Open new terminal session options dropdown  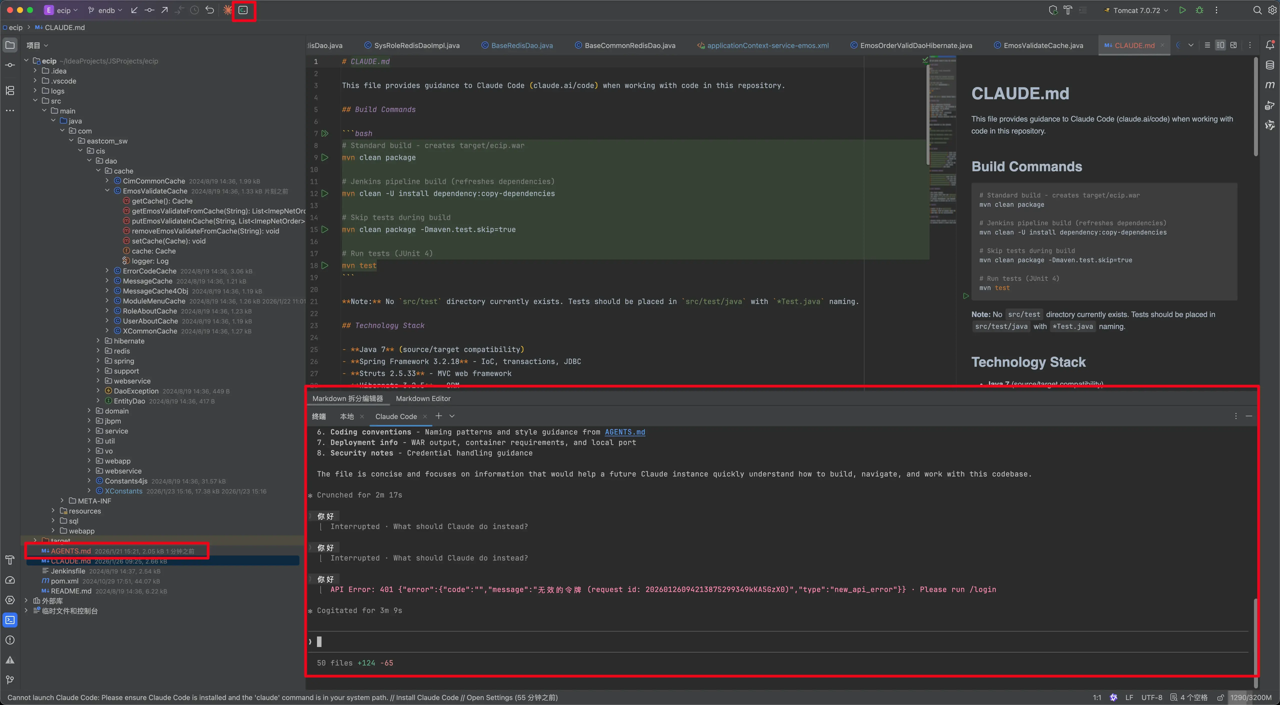click(452, 416)
